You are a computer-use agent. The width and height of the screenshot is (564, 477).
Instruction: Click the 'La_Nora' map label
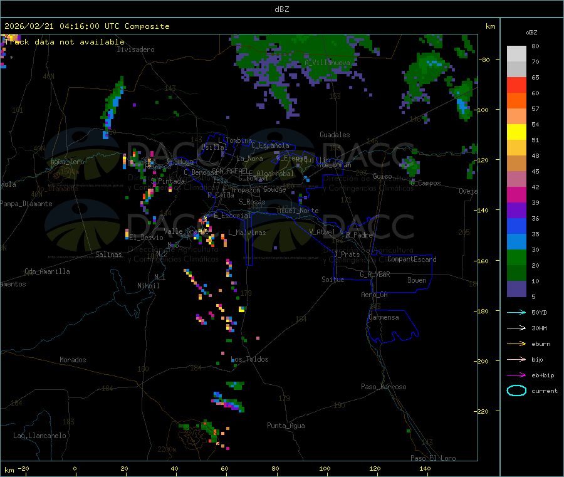pos(249,159)
